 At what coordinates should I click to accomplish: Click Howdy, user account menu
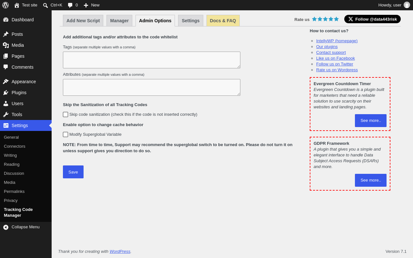pyautogui.click(x=394, y=5)
